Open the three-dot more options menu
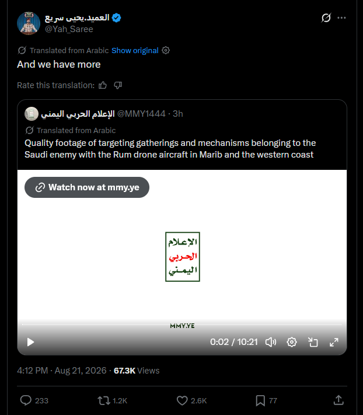The image size is (363, 415). pos(341,18)
